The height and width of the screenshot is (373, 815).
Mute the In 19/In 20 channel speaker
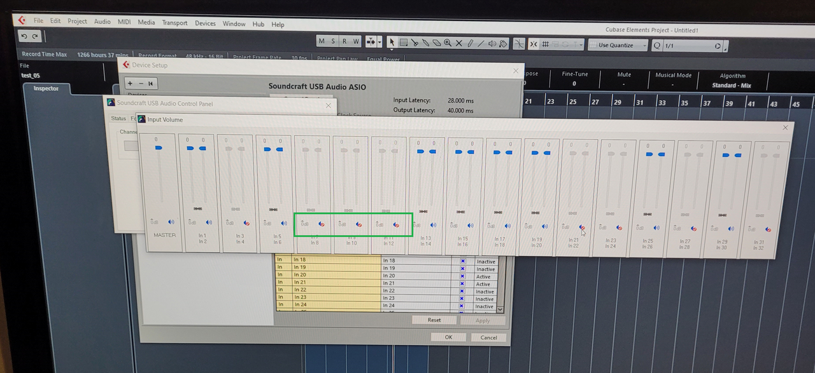point(544,226)
